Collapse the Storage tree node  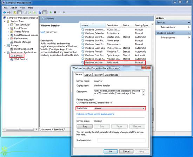(5, 46)
